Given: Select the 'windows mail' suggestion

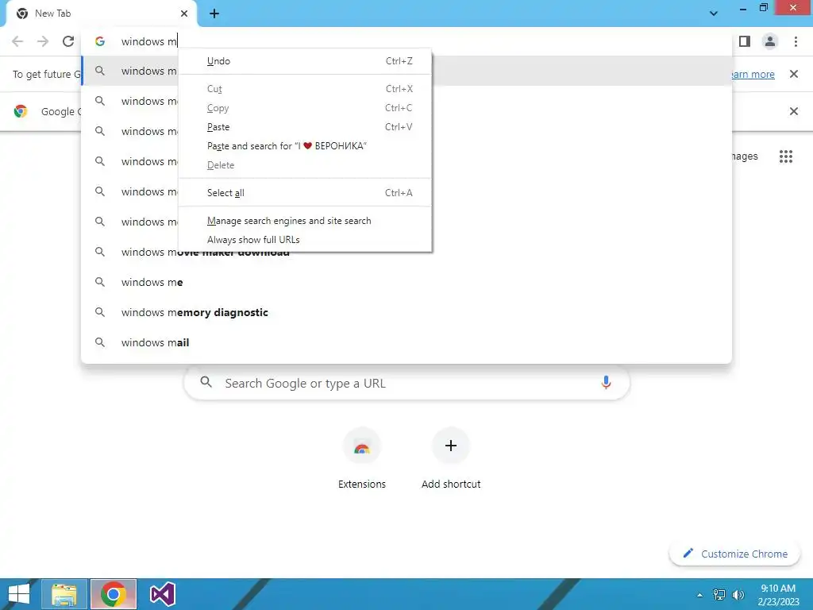Looking at the screenshot, I should pos(406,342).
